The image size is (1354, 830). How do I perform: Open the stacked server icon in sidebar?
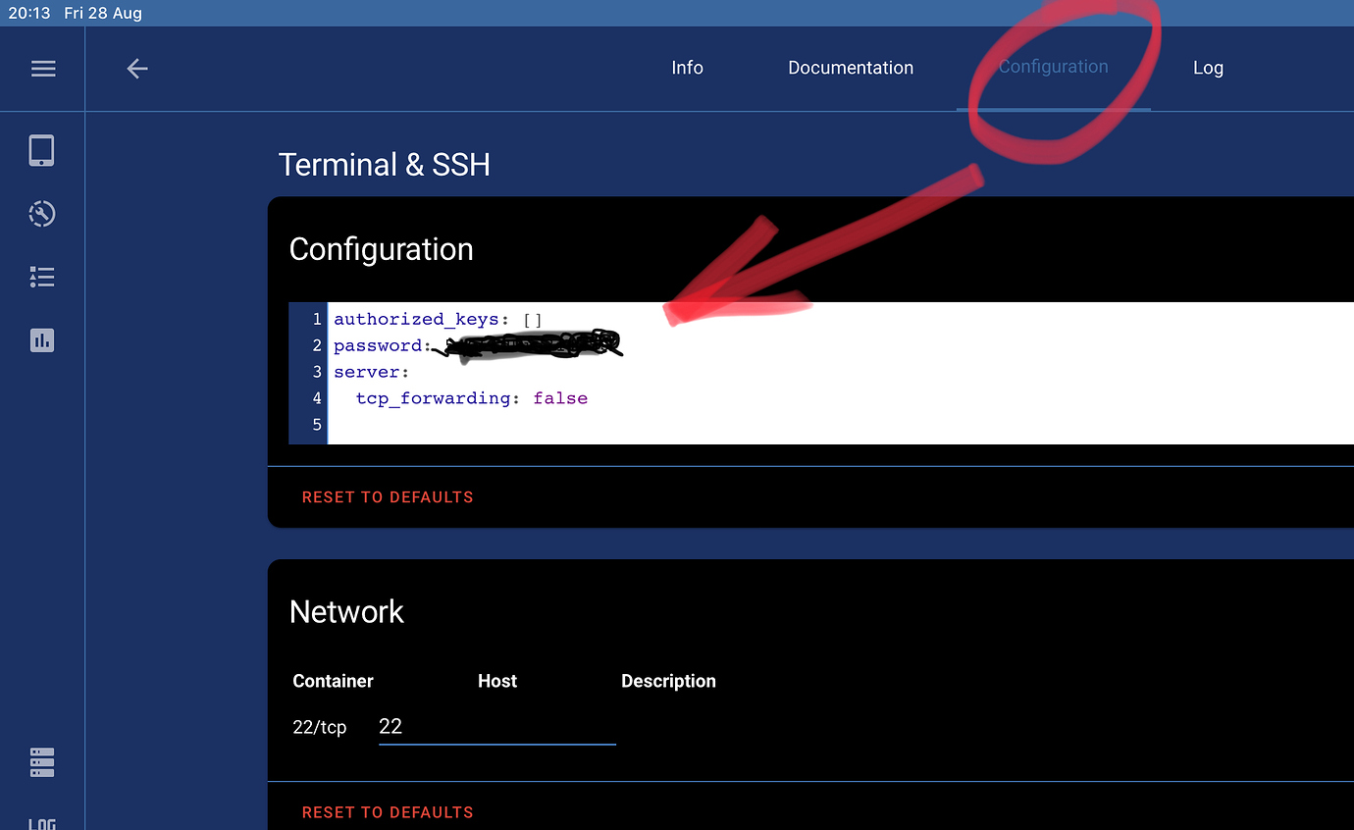(x=42, y=761)
